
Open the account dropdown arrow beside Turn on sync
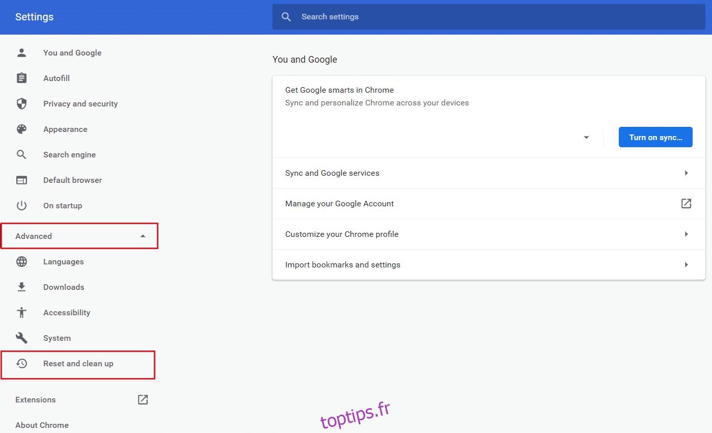(586, 138)
